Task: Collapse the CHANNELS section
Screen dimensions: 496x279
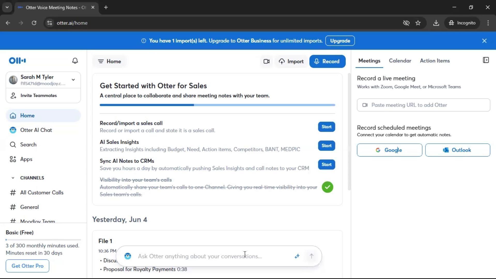Action: [13, 178]
